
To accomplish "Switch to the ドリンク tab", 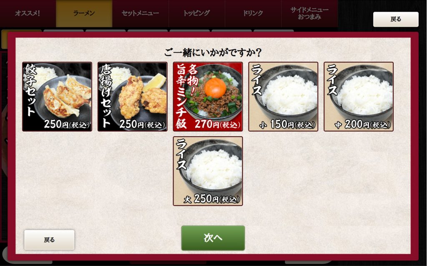I will pos(253,13).
